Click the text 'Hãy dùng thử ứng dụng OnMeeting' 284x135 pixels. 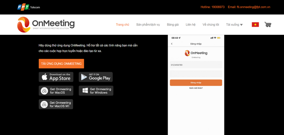[61, 45]
